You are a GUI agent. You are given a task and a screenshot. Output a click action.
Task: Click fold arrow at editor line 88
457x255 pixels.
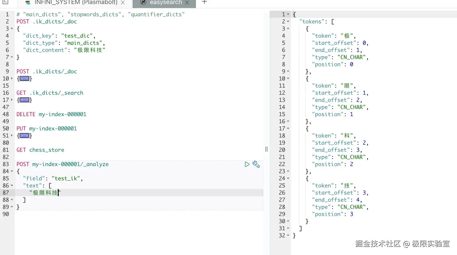click(12, 200)
